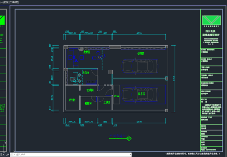Click the command line drag grip handle

pyautogui.click(x=1, y=155)
